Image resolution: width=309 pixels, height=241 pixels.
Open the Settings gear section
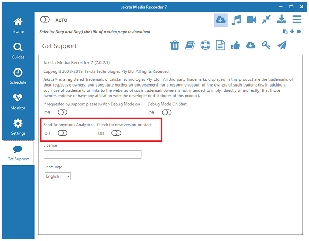[18, 127]
